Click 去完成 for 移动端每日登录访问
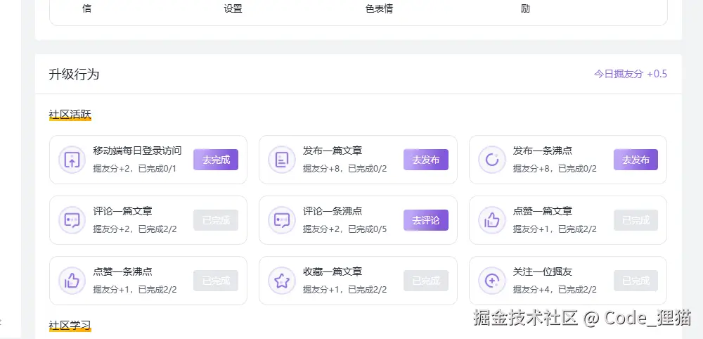Image resolution: width=703 pixels, height=339 pixels. click(x=216, y=160)
